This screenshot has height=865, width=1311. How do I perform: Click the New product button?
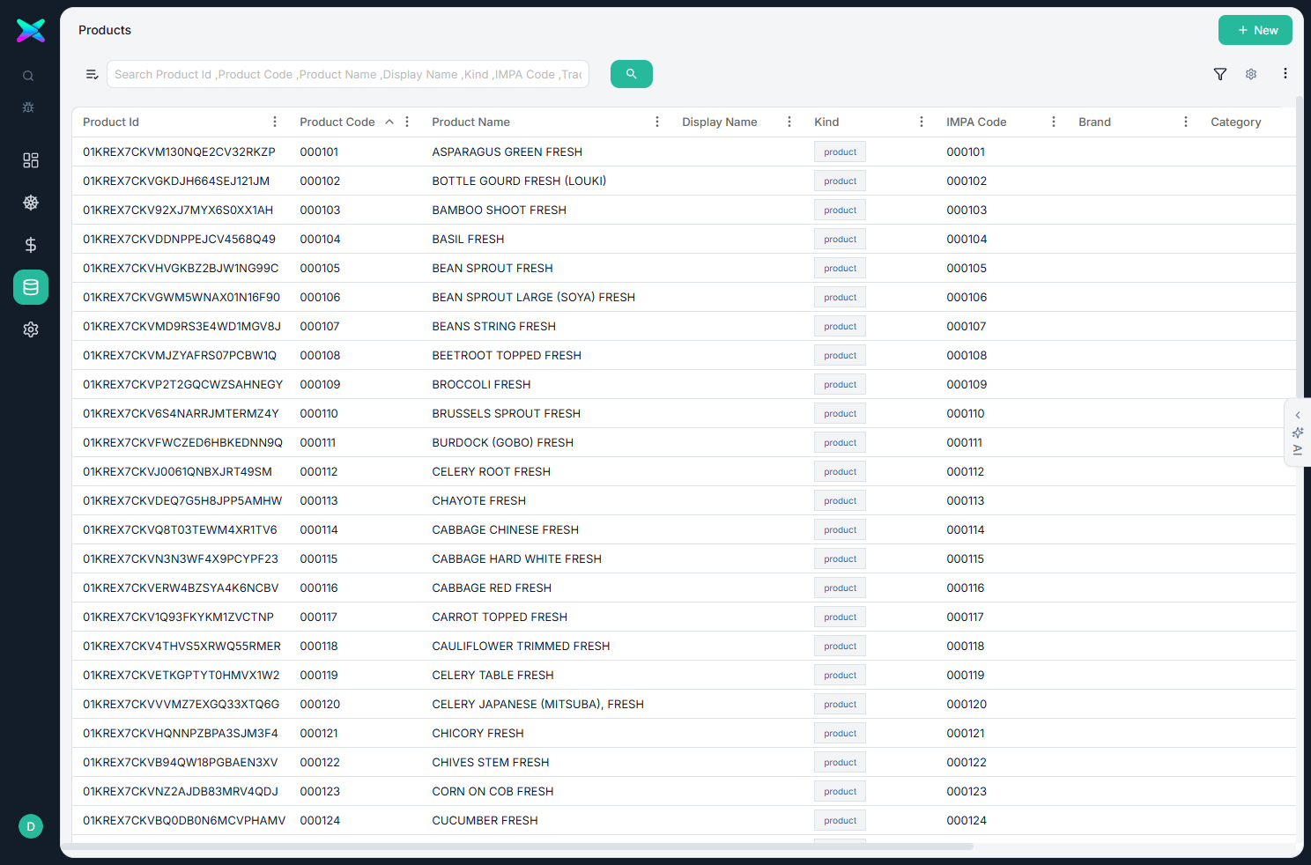click(x=1255, y=30)
